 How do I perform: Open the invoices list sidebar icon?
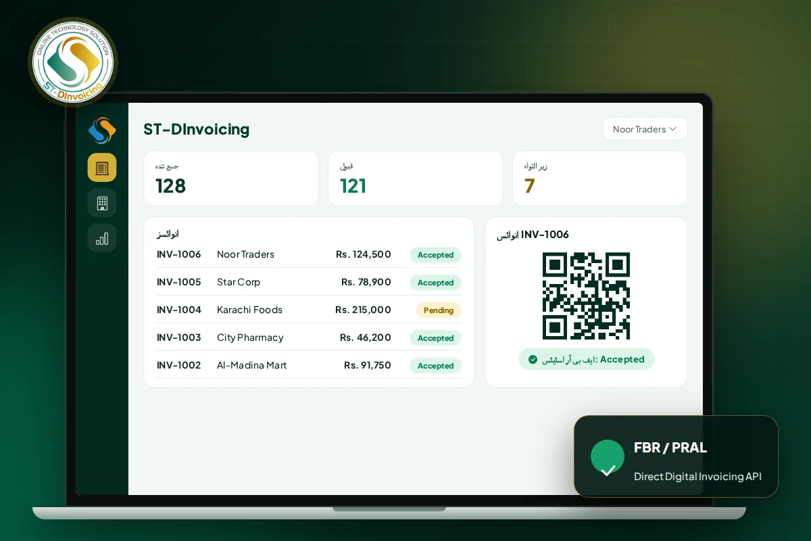point(102,168)
